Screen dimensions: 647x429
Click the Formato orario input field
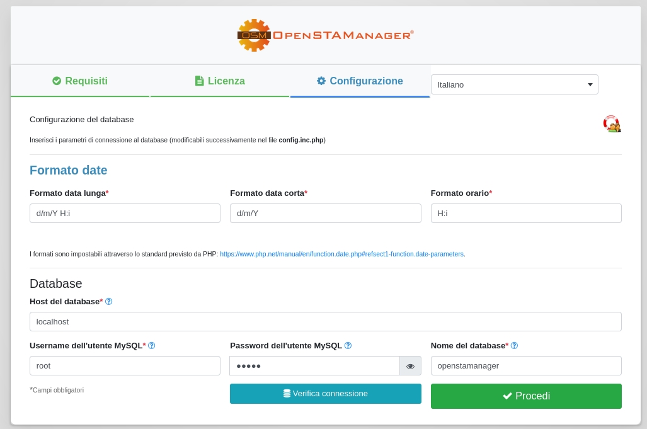(526, 213)
